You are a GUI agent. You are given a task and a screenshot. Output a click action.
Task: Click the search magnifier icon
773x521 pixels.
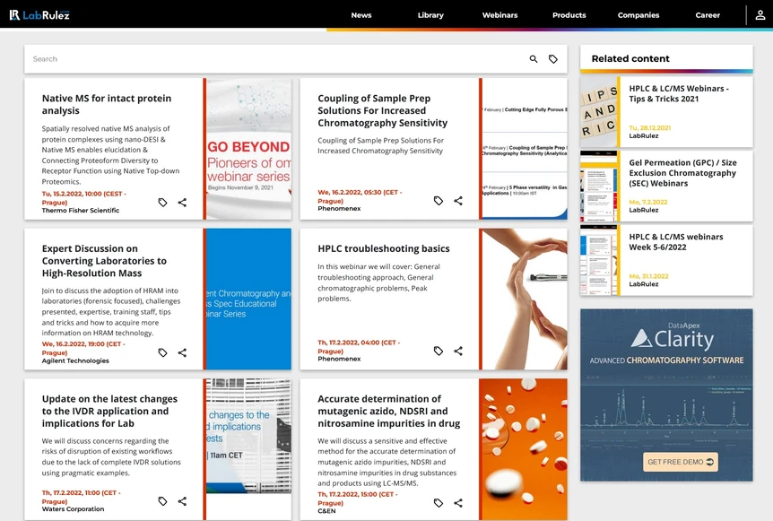click(x=533, y=58)
